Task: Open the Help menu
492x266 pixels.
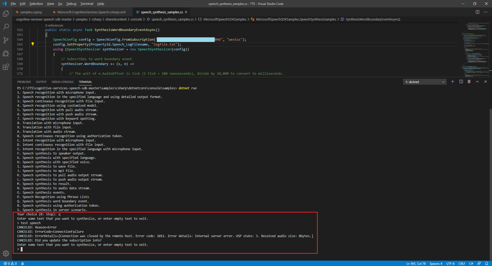Action: click(x=100, y=4)
